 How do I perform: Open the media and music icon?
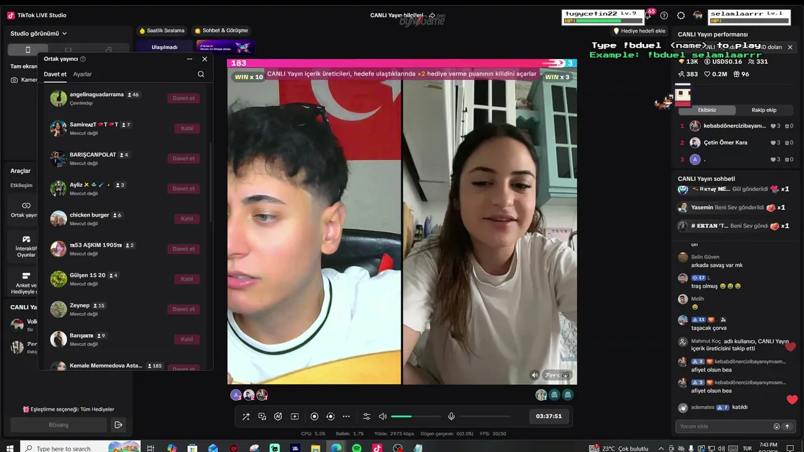tap(262, 416)
